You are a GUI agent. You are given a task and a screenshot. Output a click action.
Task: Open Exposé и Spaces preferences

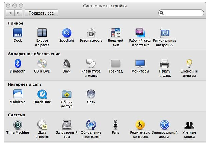tap(42, 33)
